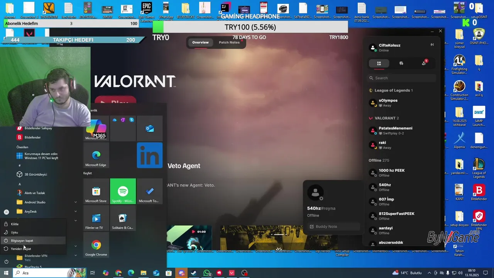
Task: Open Chrome from the taskbar
Action: [x=118, y=273]
